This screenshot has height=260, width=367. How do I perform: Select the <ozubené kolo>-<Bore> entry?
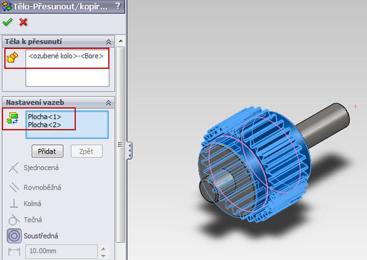click(66, 56)
